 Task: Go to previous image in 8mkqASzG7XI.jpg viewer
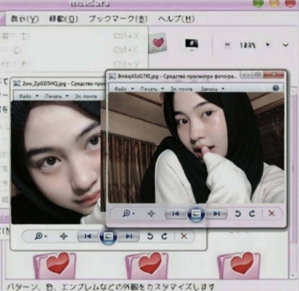click(176, 214)
